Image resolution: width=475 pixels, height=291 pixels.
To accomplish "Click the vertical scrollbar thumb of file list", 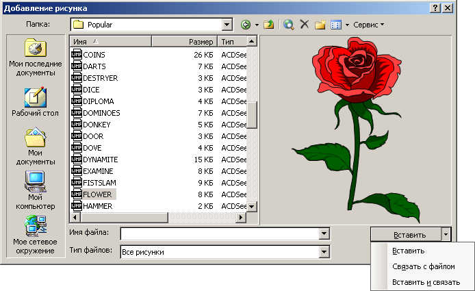I will [x=252, y=115].
